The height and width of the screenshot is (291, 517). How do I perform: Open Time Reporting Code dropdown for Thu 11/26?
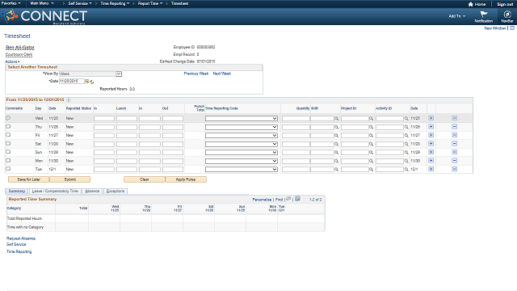pyautogui.click(x=242, y=127)
